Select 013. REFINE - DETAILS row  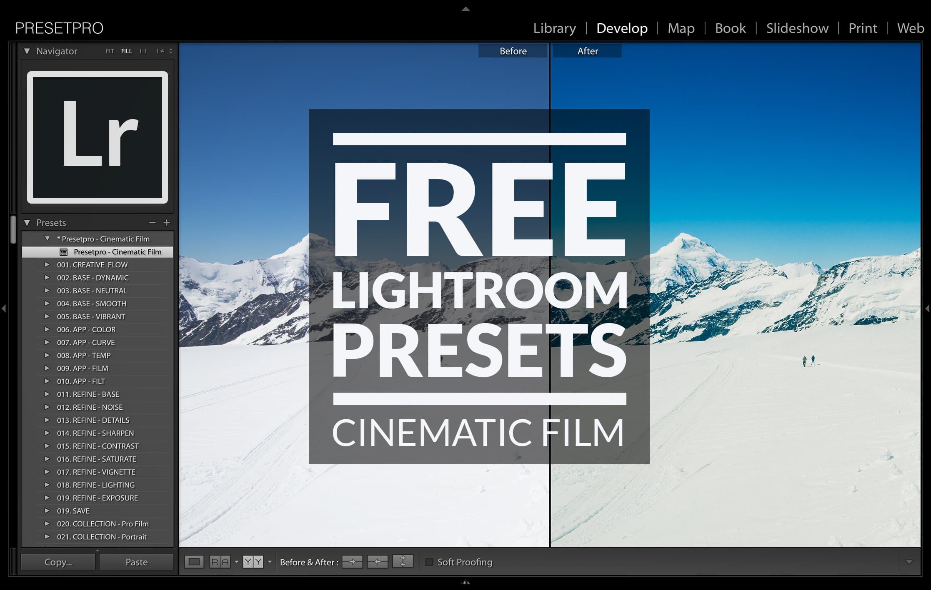click(x=98, y=420)
